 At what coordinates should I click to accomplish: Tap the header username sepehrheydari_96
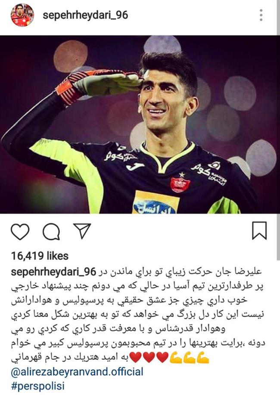point(85,15)
